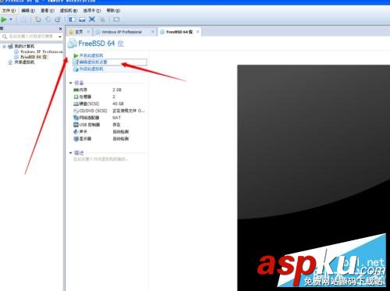Click 开启此虚拟机 power on link
Image resolution: width=390 pixels, height=291 pixels.
coord(91,55)
